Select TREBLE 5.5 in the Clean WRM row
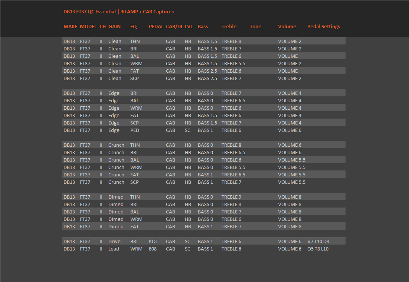 click(x=233, y=63)
